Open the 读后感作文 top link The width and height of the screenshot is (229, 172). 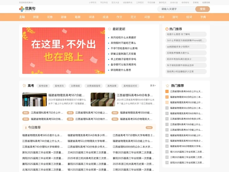(128, 3)
